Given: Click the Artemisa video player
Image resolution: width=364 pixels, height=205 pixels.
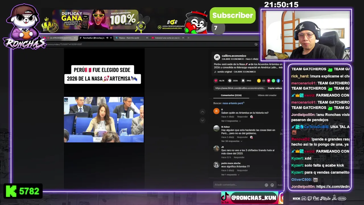Looking at the screenshot, I should click(x=104, y=118).
